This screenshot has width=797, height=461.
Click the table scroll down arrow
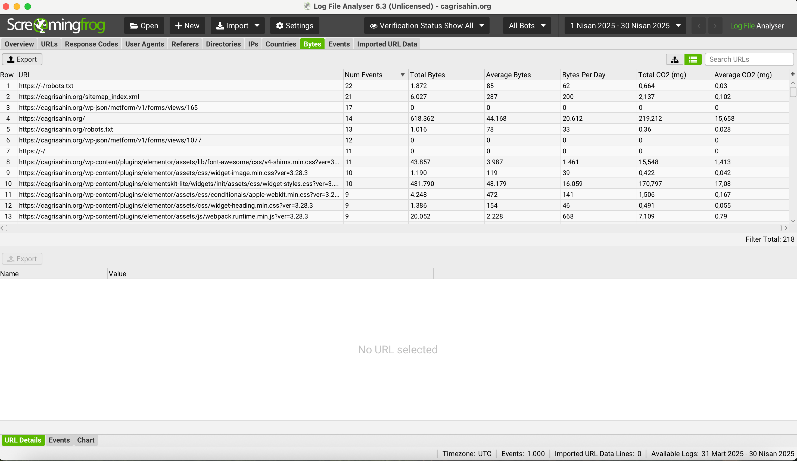[x=793, y=221]
